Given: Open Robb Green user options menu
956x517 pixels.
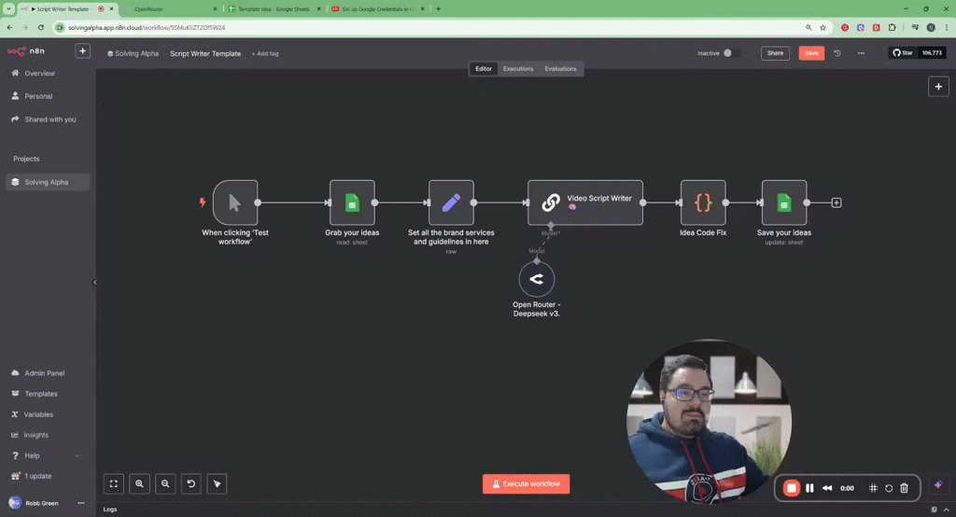Looking at the screenshot, I should click(x=80, y=503).
